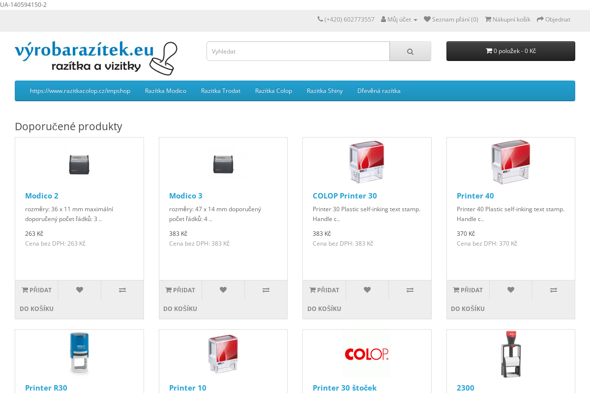Click Printer R30 blue stamp image
Screen dimensions: 590x393
[x=79, y=354]
